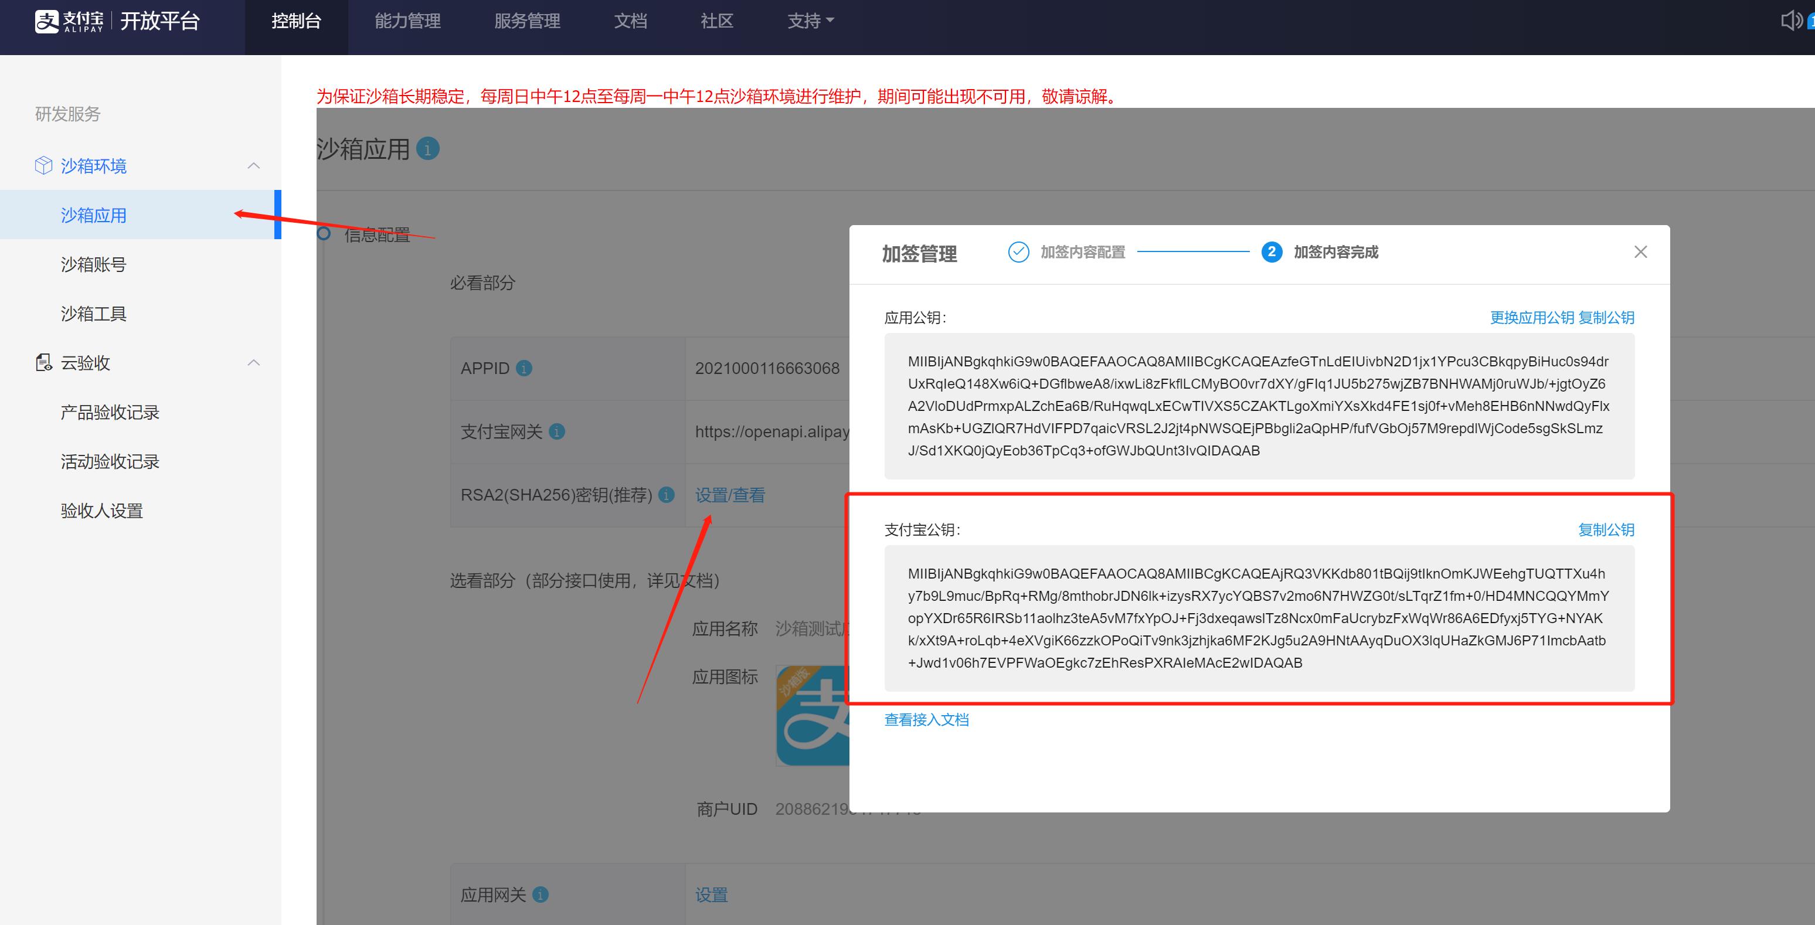Close the 加签管理 dialog

click(x=1640, y=252)
